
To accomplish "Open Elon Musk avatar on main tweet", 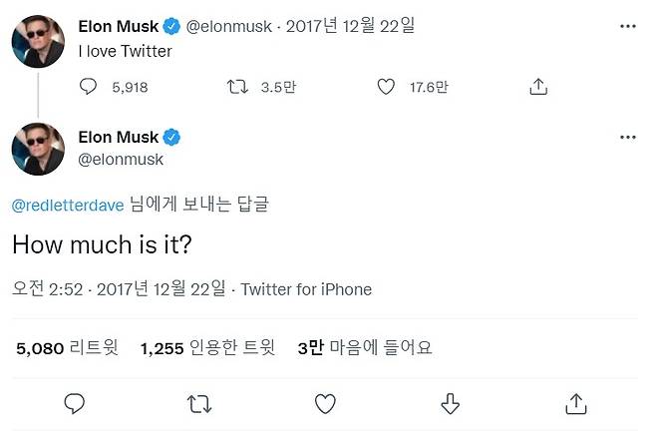I will click(38, 148).
